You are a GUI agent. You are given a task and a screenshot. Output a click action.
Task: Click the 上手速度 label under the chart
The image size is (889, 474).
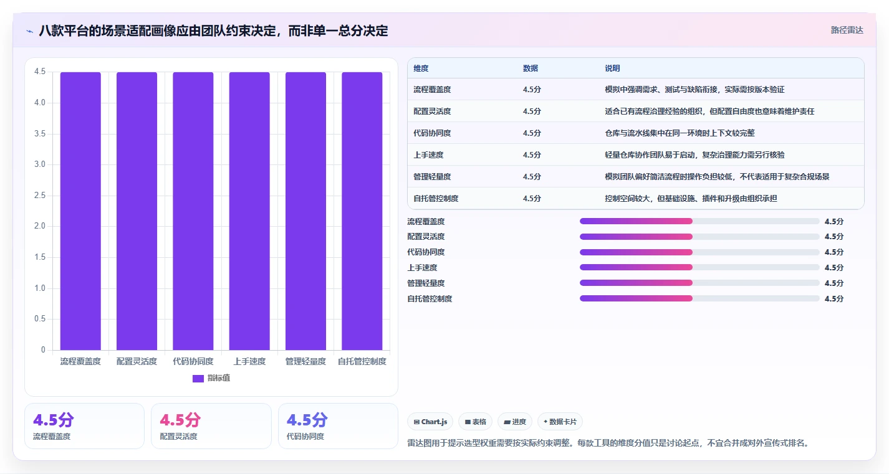(x=249, y=361)
